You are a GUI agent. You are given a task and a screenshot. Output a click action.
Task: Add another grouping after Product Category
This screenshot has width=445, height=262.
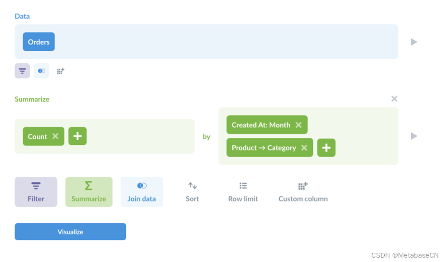[x=326, y=147]
